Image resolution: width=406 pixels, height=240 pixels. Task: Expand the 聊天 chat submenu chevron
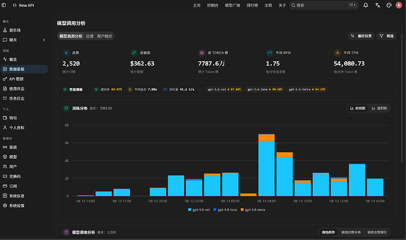[44, 40]
